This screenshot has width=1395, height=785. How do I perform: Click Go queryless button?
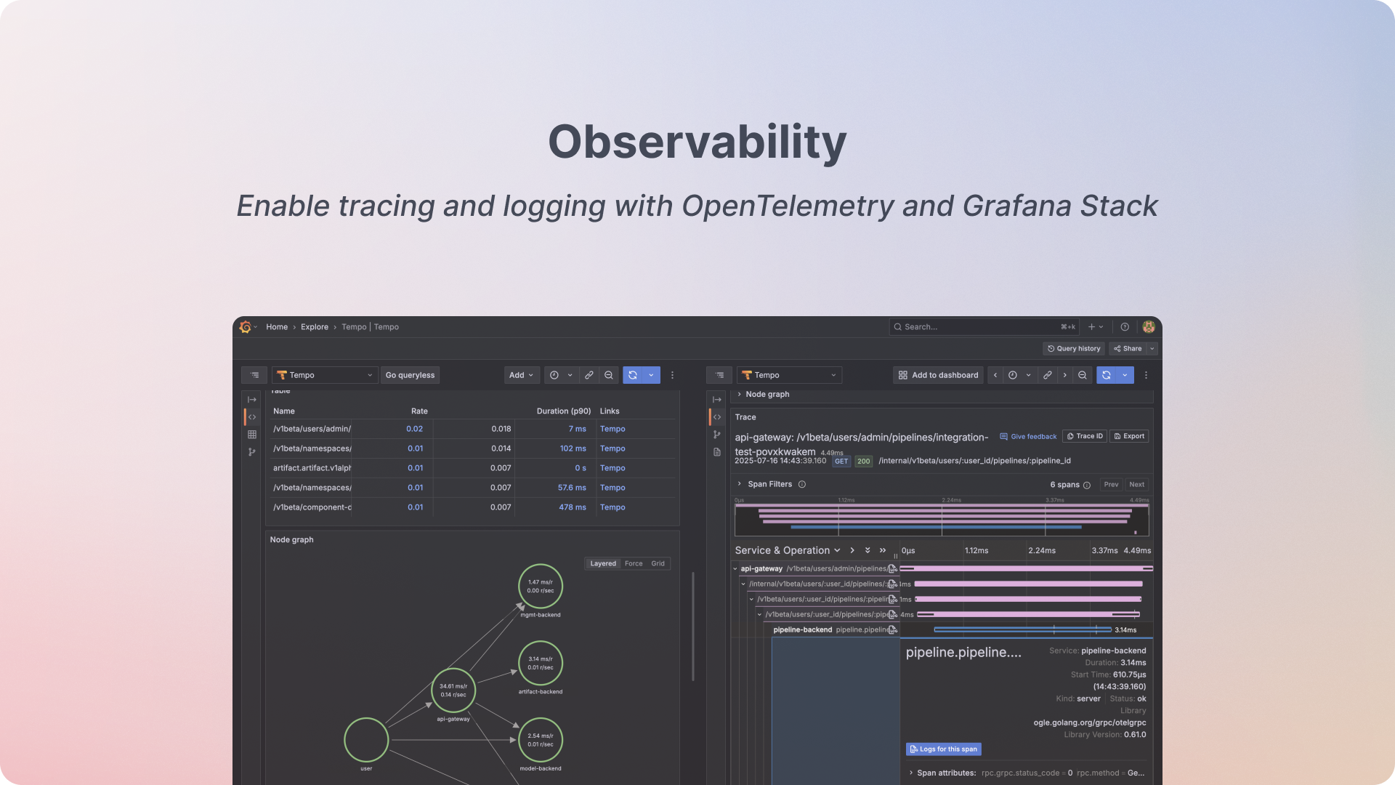(x=410, y=375)
